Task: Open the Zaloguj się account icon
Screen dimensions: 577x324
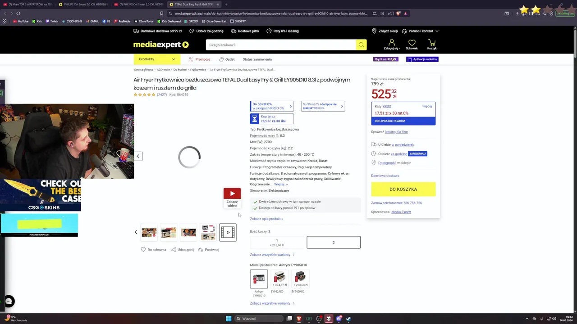Action: point(391,44)
